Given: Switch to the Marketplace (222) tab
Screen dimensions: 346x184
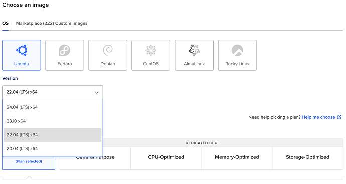Looking at the screenshot, I should 35,23.
